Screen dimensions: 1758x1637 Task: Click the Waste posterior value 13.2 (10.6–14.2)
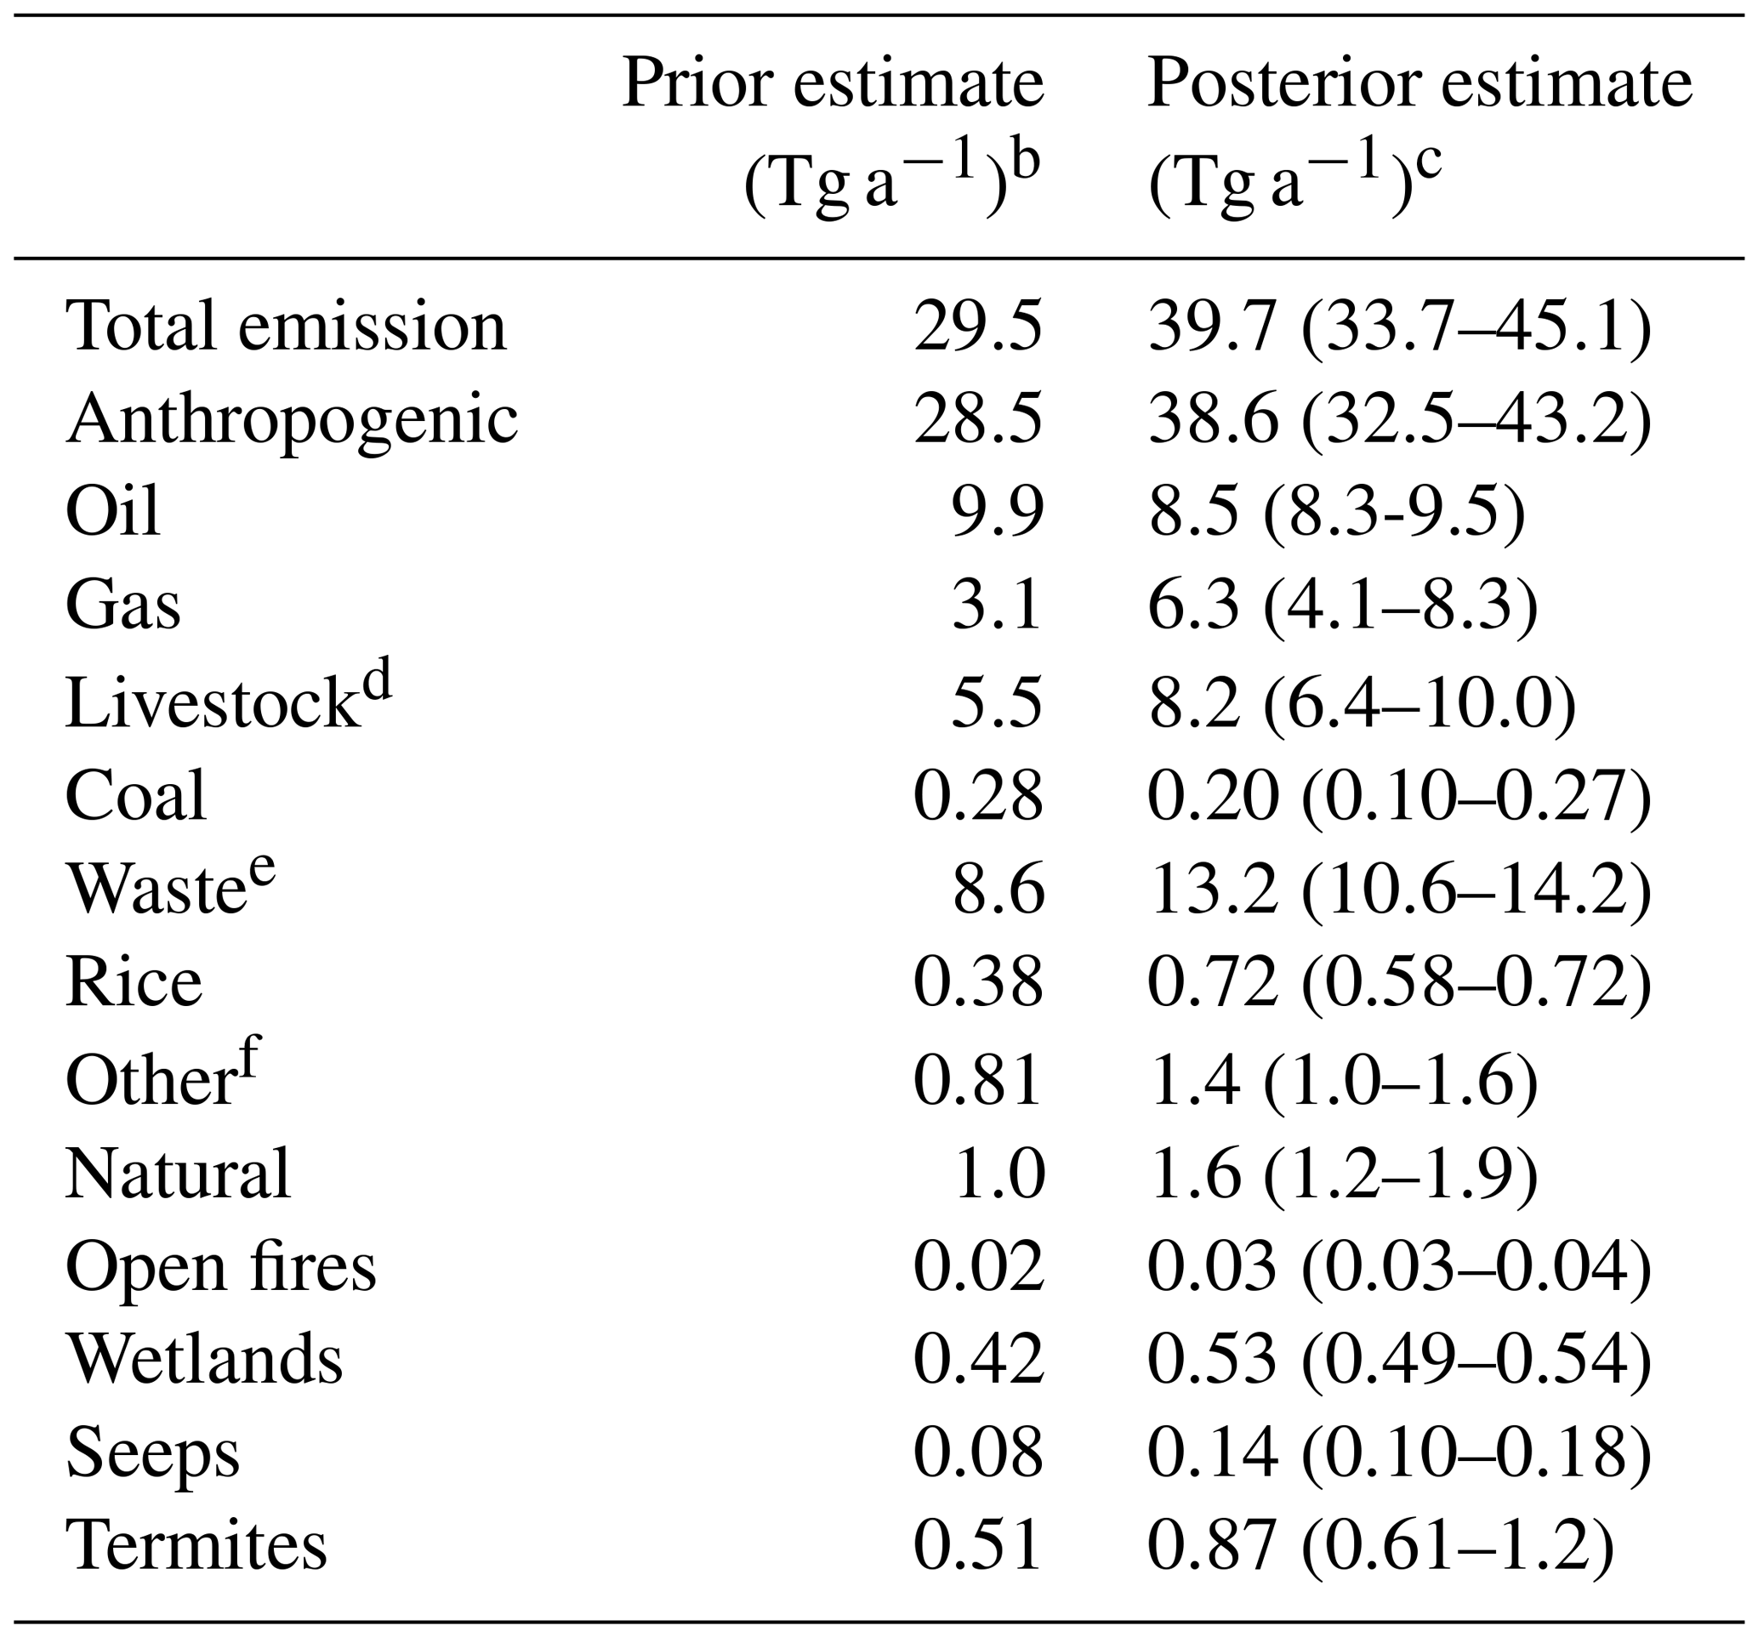click(x=1399, y=890)
